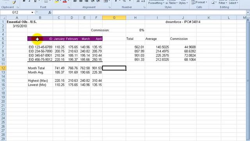
Task: Select cell 'EID 234-56-7890'
Action: [x=40, y=51]
